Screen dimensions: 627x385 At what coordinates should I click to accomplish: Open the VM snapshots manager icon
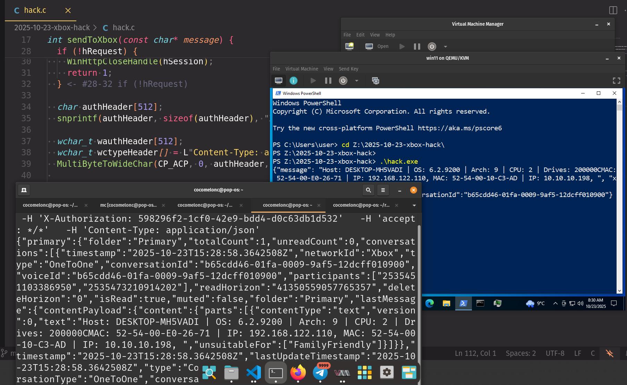[x=375, y=81]
